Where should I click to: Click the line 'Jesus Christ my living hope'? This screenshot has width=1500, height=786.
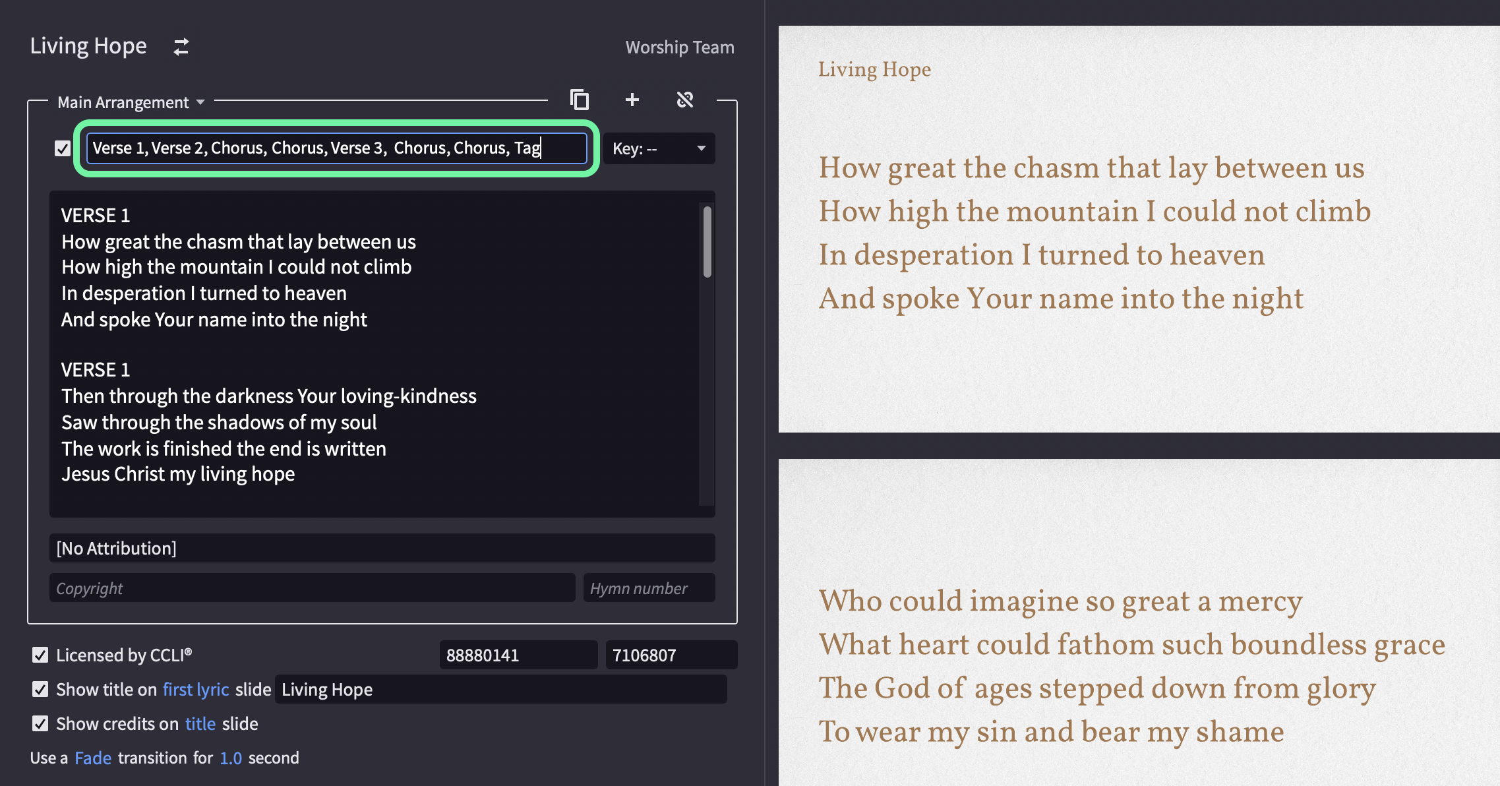click(178, 474)
